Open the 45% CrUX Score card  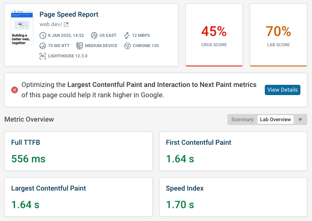point(214,35)
